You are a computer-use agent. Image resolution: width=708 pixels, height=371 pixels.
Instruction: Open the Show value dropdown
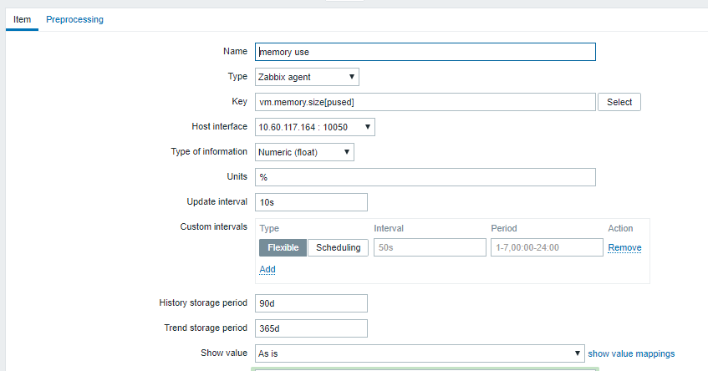(420, 353)
